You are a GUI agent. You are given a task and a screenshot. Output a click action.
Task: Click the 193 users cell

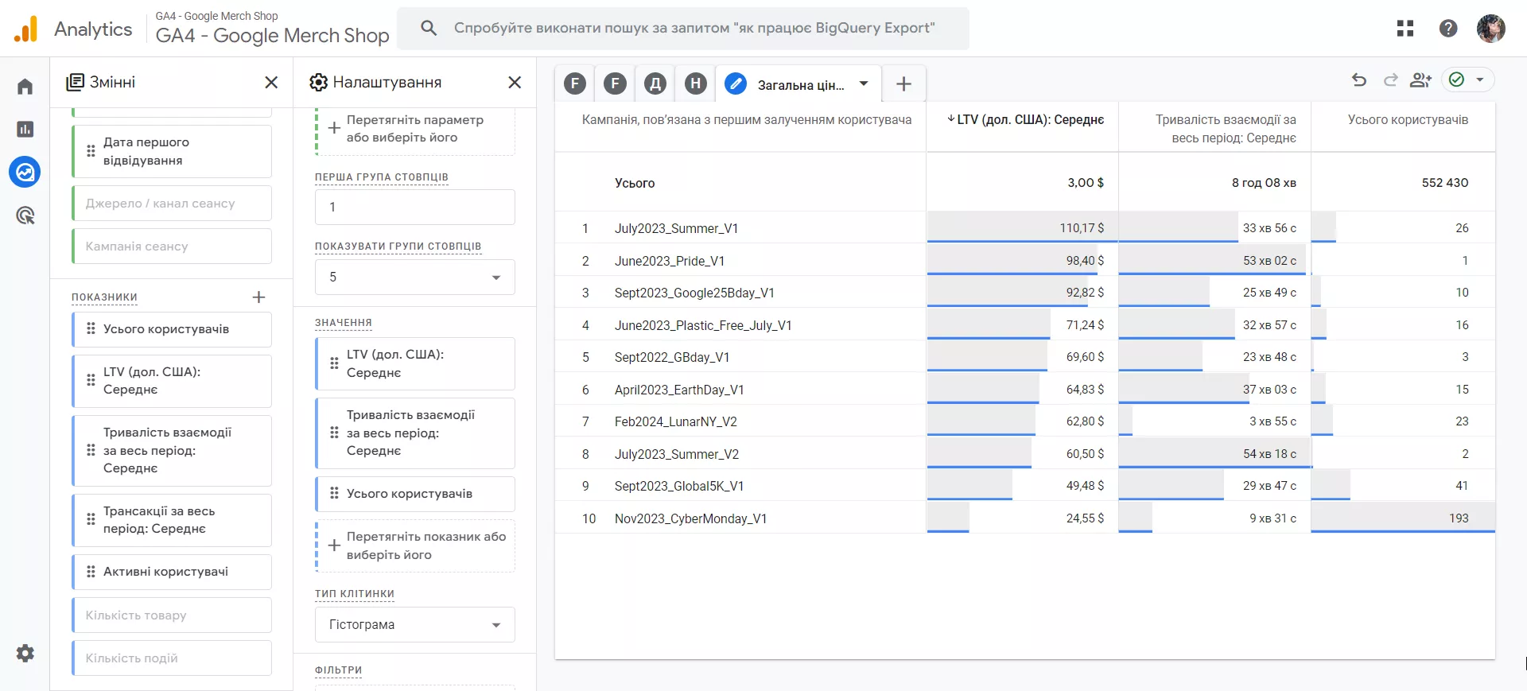pyautogui.click(x=1404, y=518)
